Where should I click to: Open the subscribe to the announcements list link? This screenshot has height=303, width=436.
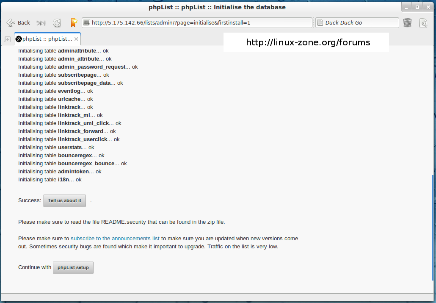click(115, 239)
